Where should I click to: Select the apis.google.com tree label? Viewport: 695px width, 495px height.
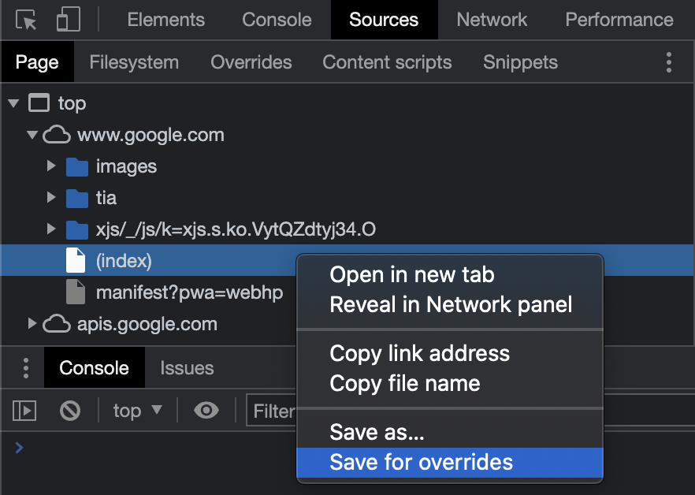147,324
